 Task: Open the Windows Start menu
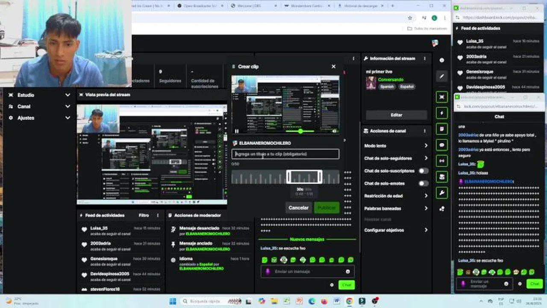pyautogui.click(x=173, y=301)
